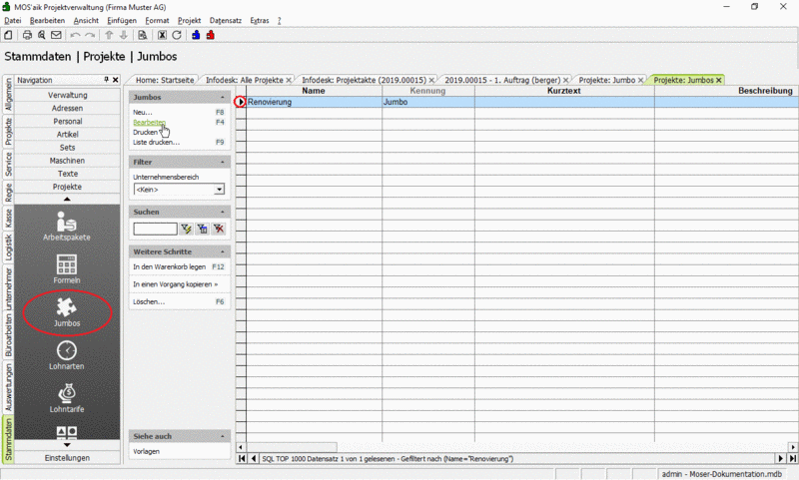This screenshot has height=480, width=799.
Task: Click the Suchen text input field
Action: pos(155,230)
